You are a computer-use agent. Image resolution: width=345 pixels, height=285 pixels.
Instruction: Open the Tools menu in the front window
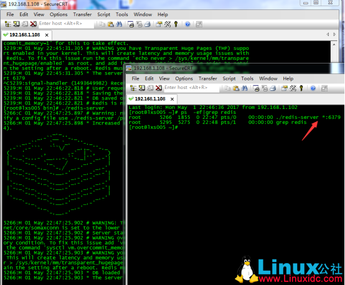(x=247, y=78)
